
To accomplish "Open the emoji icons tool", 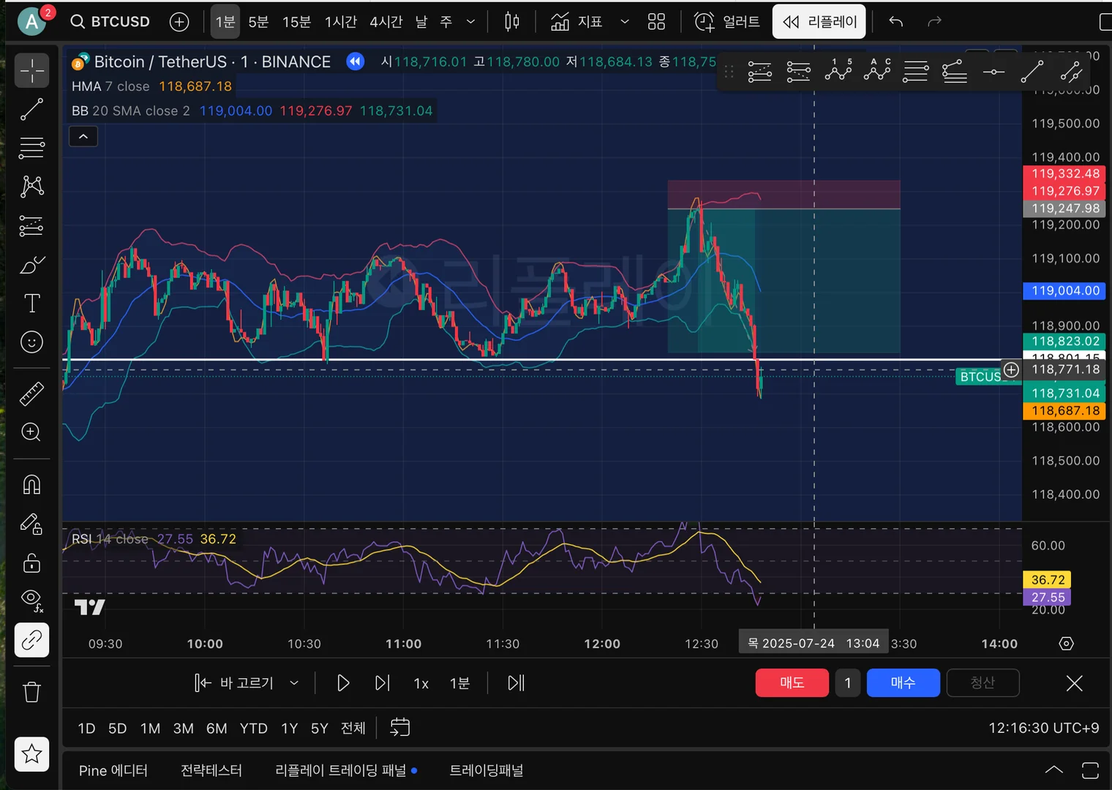I will 31,342.
